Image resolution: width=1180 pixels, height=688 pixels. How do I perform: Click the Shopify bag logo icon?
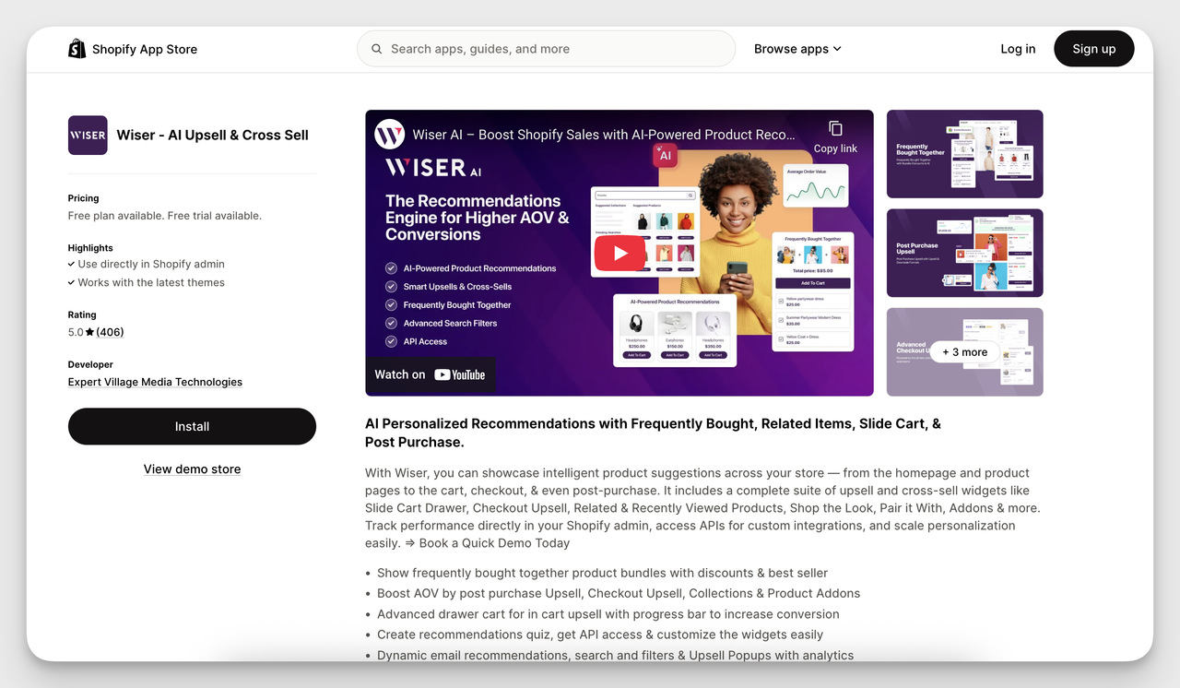(77, 49)
